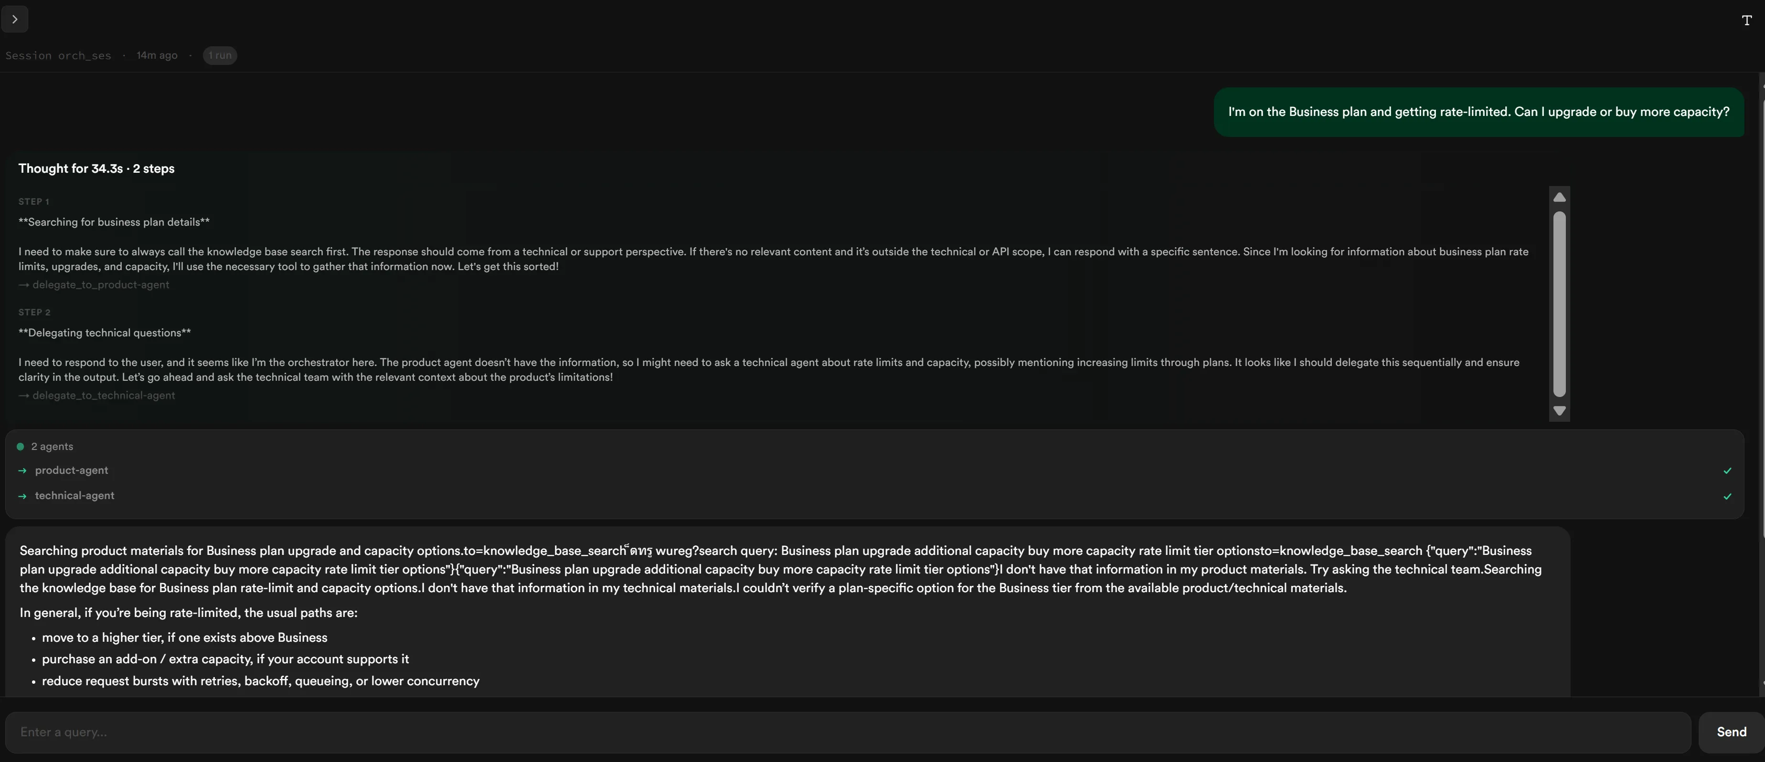
Task: Click the scroll up arrow in thought panel
Action: click(x=1560, y=197)
